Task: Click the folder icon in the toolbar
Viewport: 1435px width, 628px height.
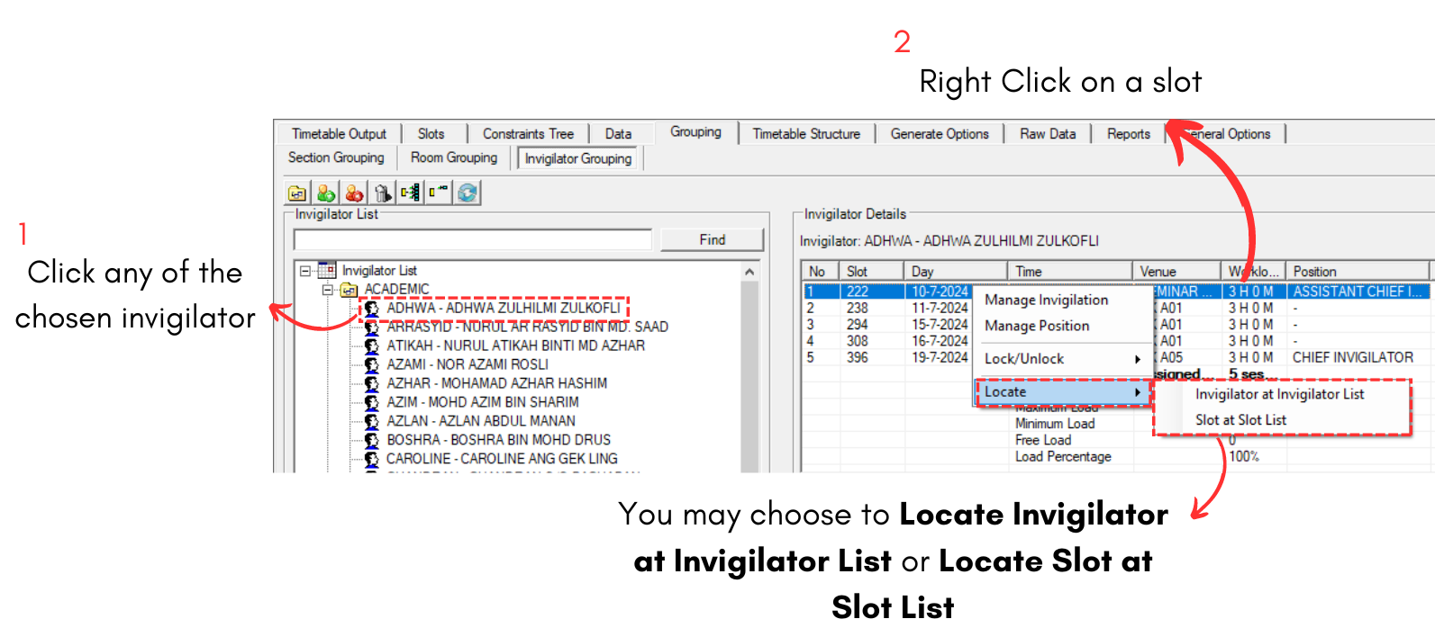Action: pyautogui.click(x=296, y=193)
